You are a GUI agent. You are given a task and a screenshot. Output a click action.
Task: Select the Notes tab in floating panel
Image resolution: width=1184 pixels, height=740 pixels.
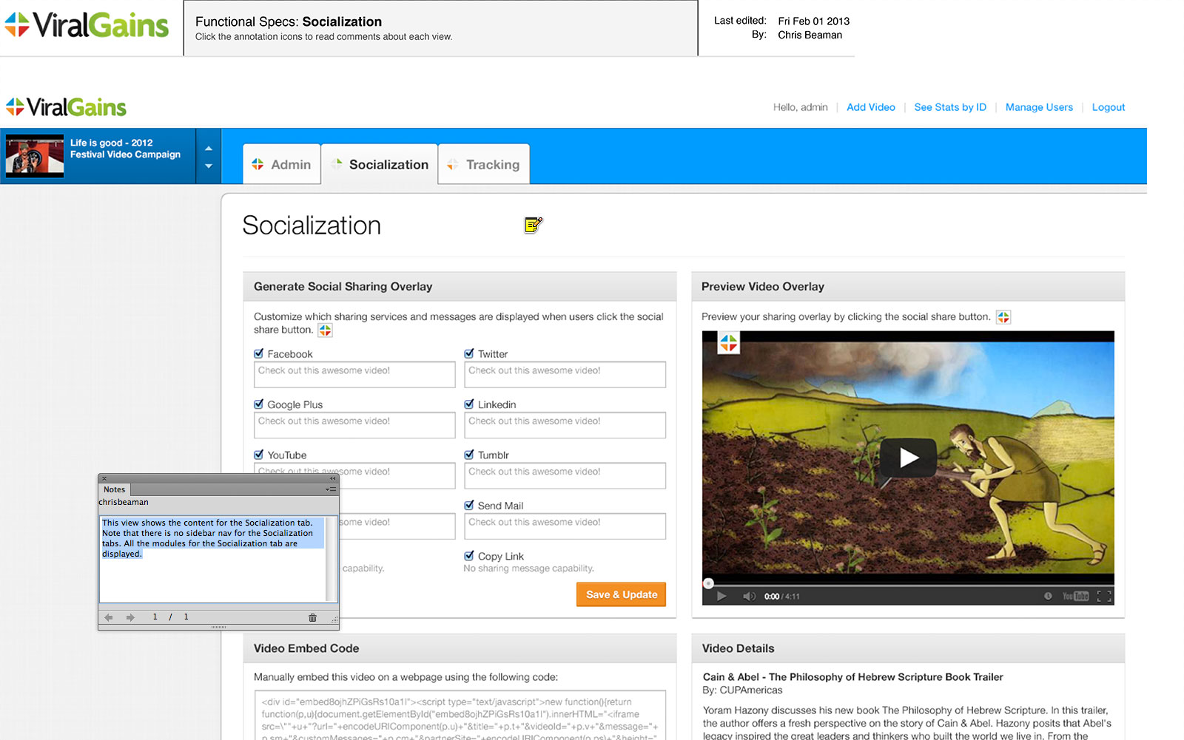point(114,489)
